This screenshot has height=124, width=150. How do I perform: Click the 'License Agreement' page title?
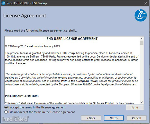tap(25, 15)
